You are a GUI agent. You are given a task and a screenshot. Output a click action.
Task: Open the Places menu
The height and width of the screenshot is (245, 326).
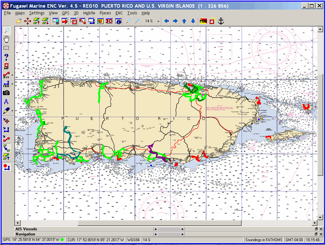(x=105, y=13)
